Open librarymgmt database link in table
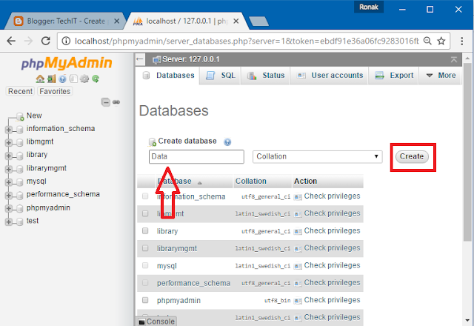Viewport: 474px width, 326px height. 177,249
